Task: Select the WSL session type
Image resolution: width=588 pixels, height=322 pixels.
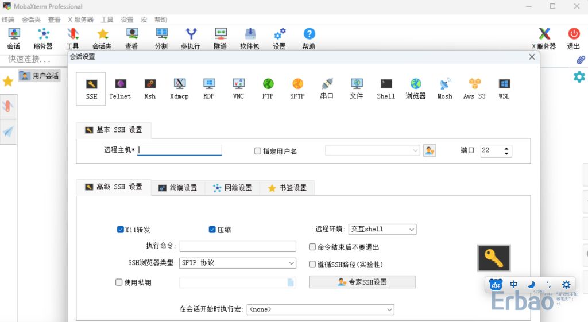Action: click(x=504, y=89)
